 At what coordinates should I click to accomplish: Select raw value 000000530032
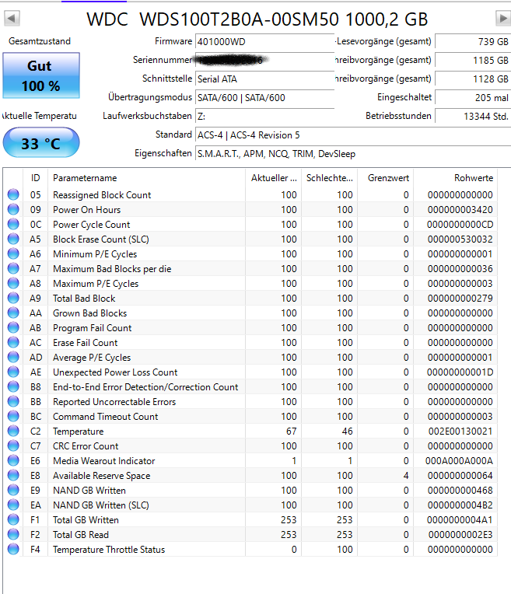460,239
